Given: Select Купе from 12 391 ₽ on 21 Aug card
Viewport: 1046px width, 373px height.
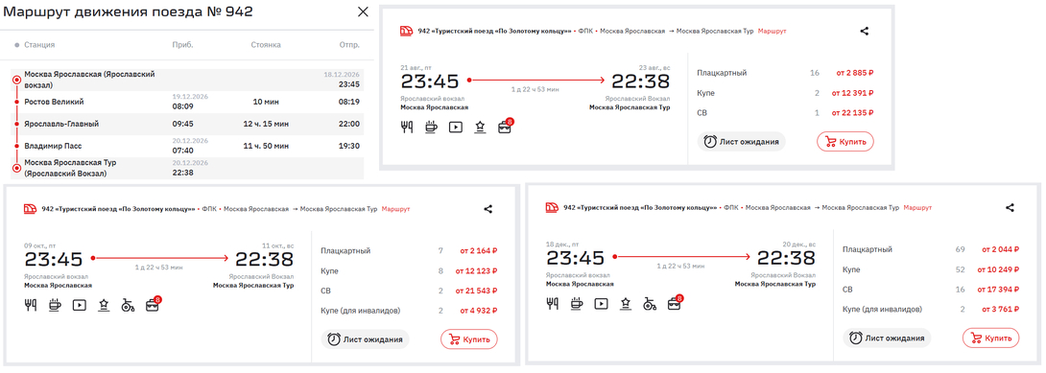Looking at the screenshot, I should [x=785, y=93].
